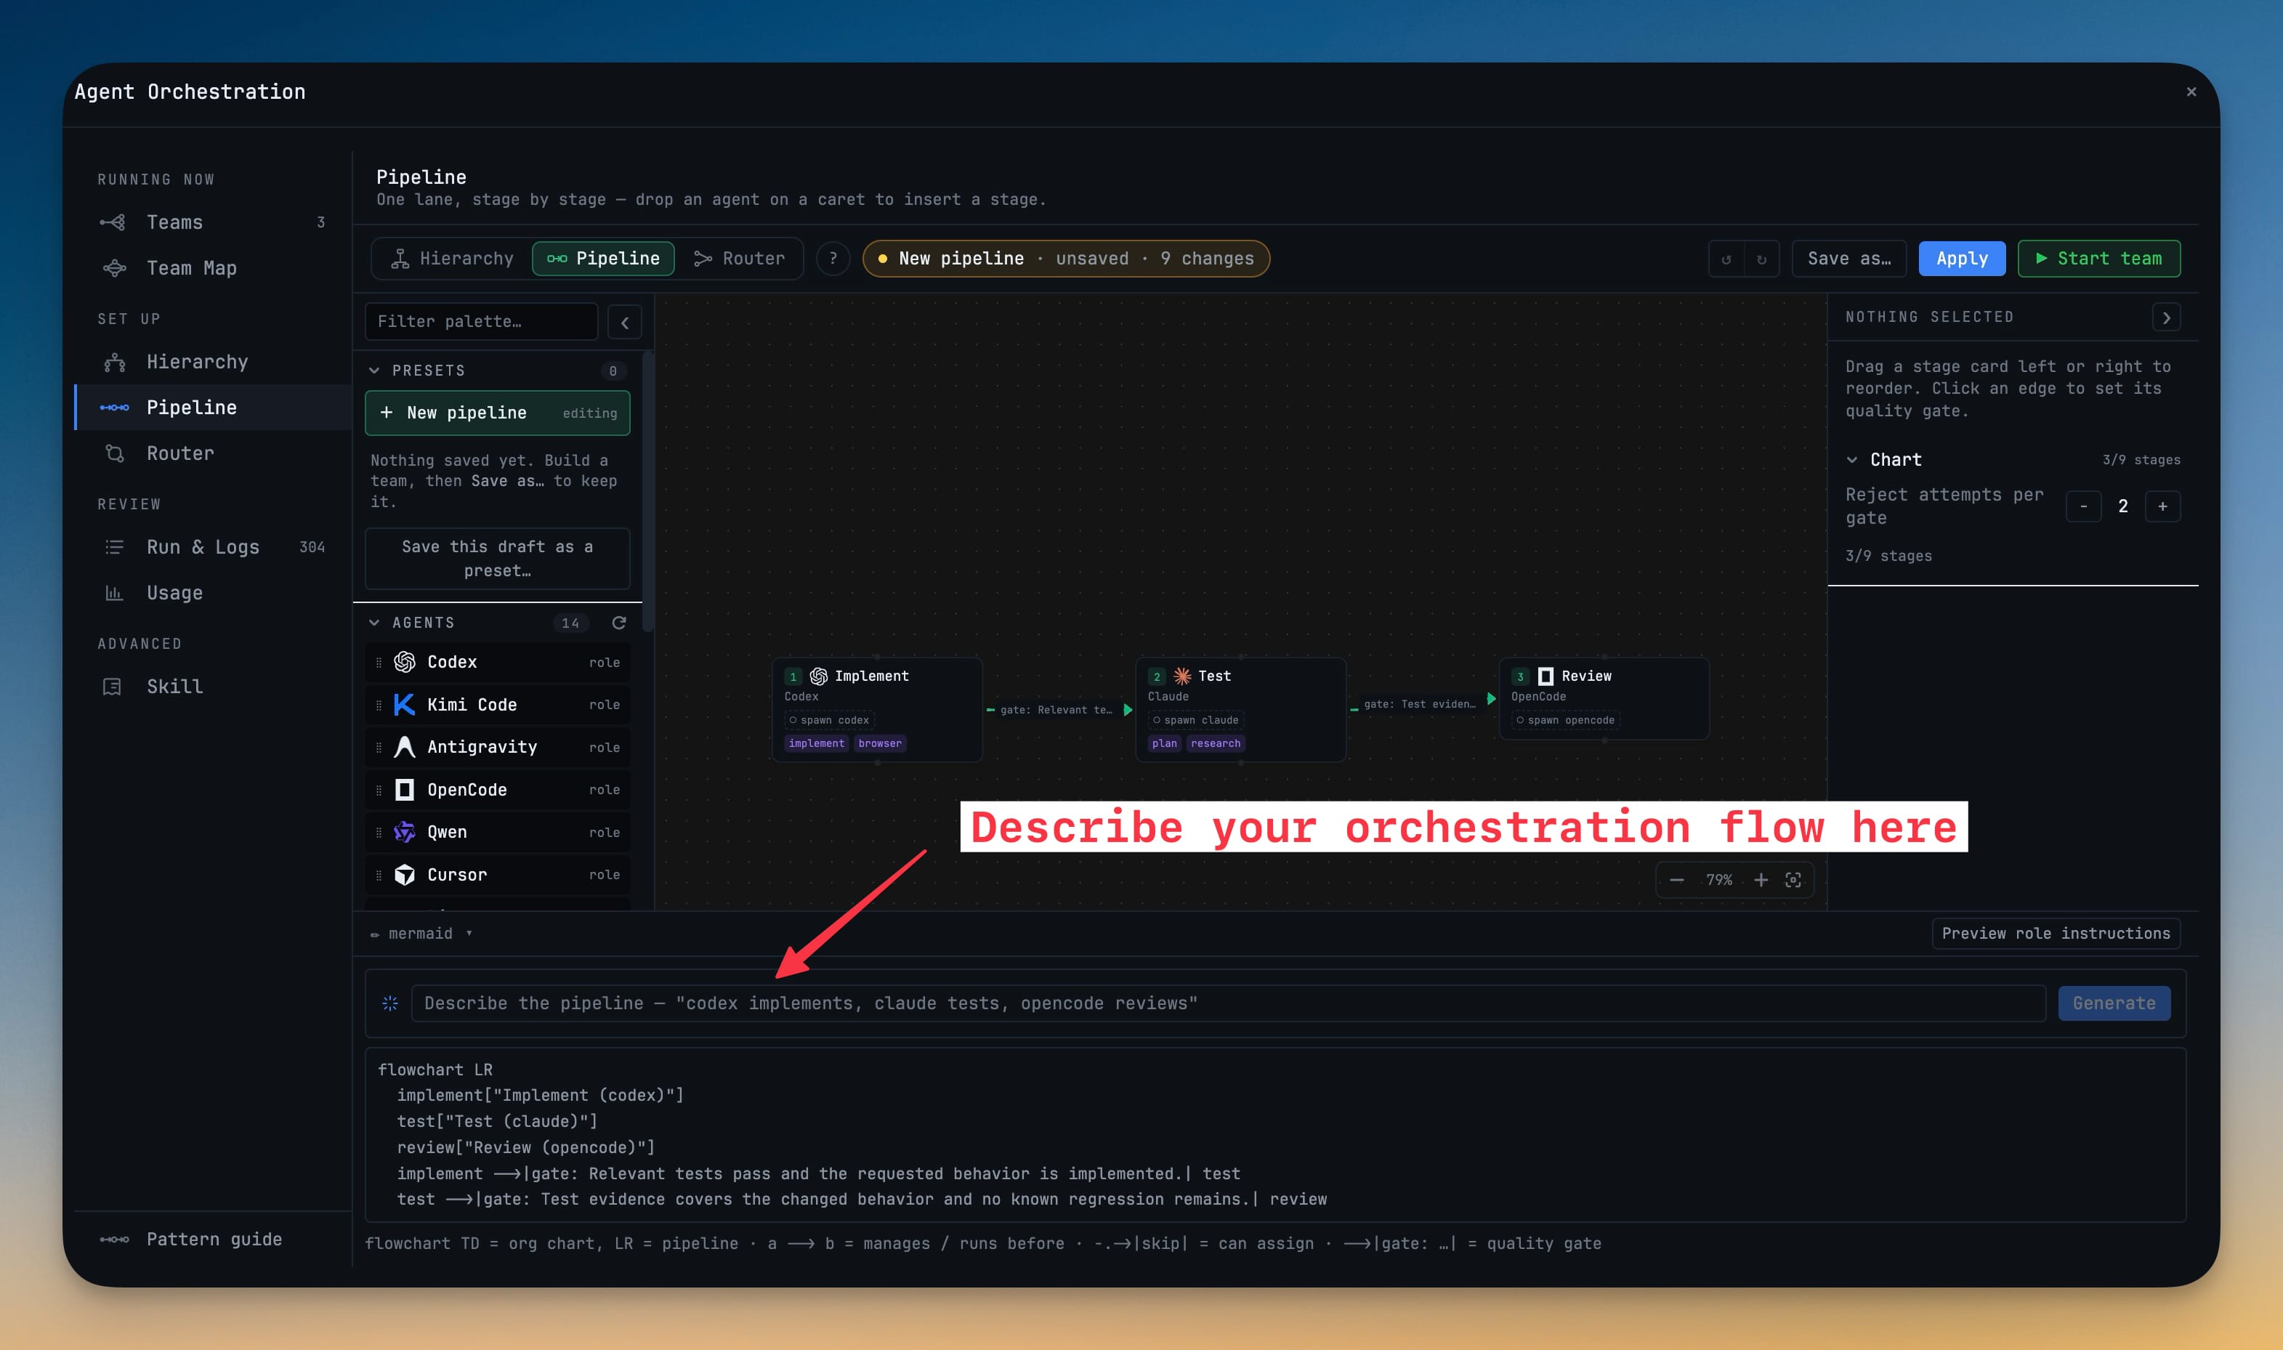The image size is (2283, 1350).
Task: Click the spawn opencode chip
Action: point(1565,719)
